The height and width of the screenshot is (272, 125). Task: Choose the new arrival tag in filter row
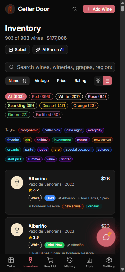(x=103, y=140)
